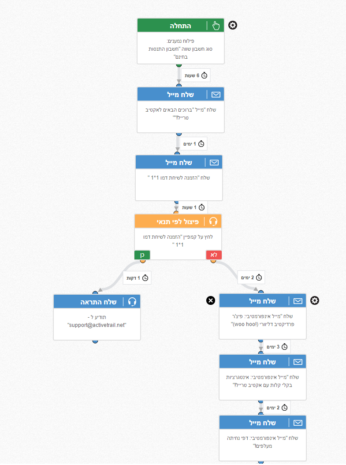
Task: Remove the feature email block with the X icon
Action: coord(211,300)
